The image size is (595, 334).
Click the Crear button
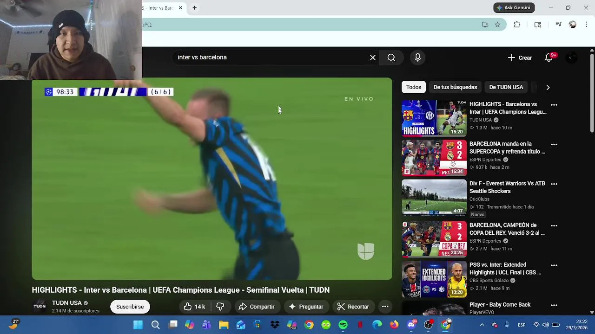pos(520,58)
